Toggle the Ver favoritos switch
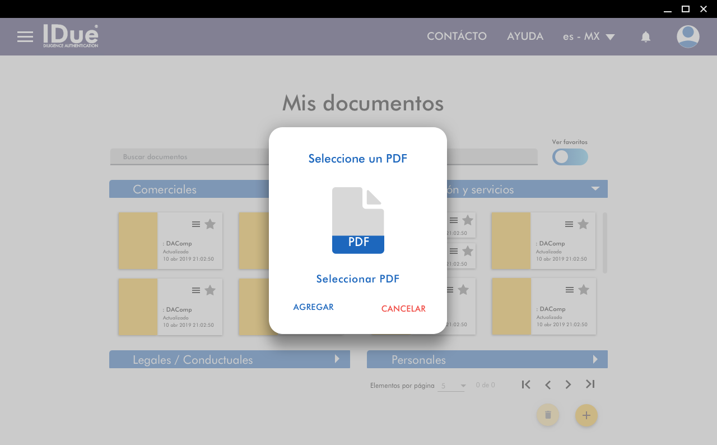Viewport: 717px width, 445px height. pyautogui.click(x=570, y=157)
